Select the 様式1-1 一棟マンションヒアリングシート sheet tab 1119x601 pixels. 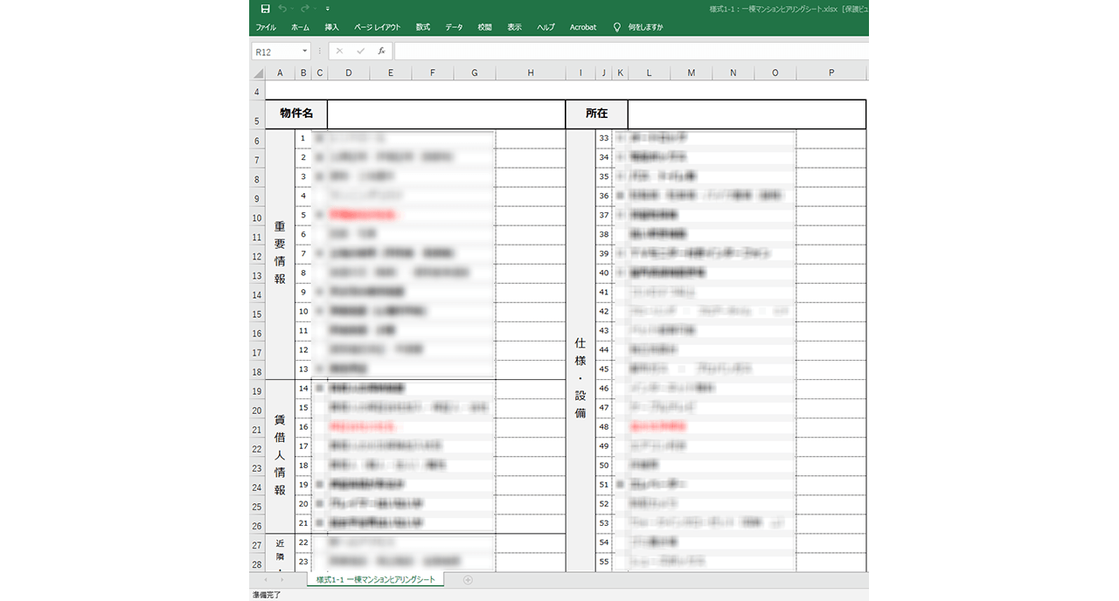point(376,579)
